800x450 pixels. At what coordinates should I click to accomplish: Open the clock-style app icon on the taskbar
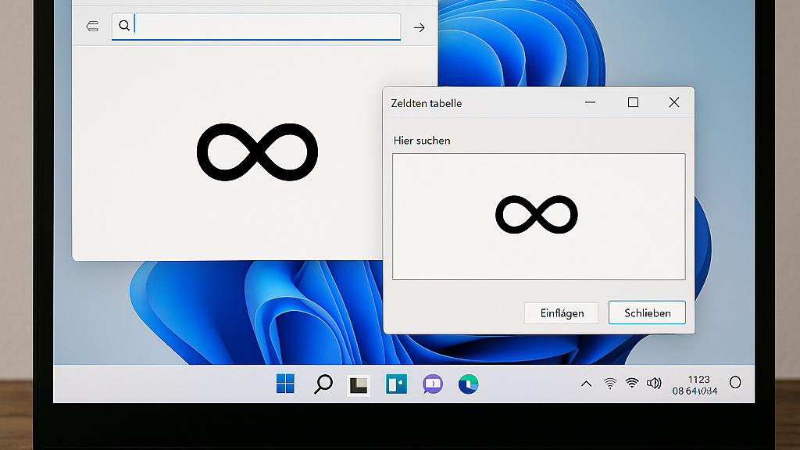pos(468,384)
